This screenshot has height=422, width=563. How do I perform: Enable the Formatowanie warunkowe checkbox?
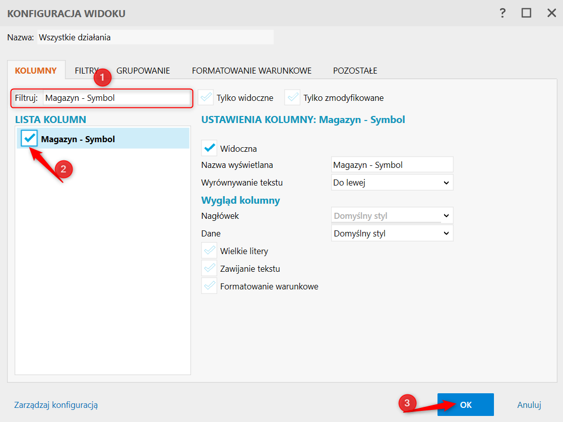209,286
